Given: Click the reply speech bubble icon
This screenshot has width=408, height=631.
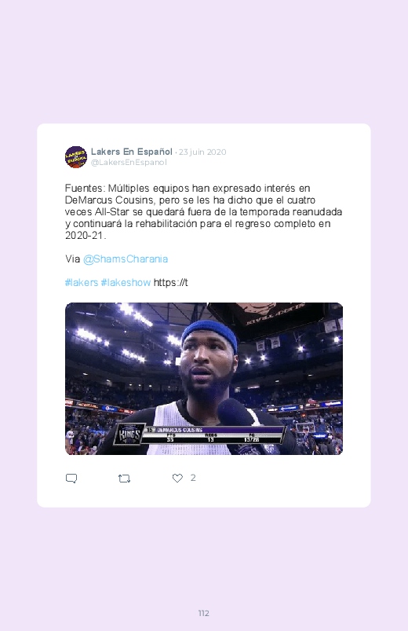Looking at the screenshot, I should coord(71,479).
